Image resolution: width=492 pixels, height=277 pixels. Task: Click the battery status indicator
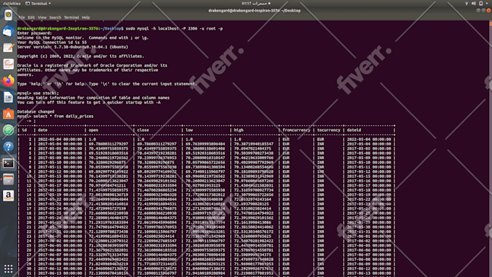coord(480,4)
